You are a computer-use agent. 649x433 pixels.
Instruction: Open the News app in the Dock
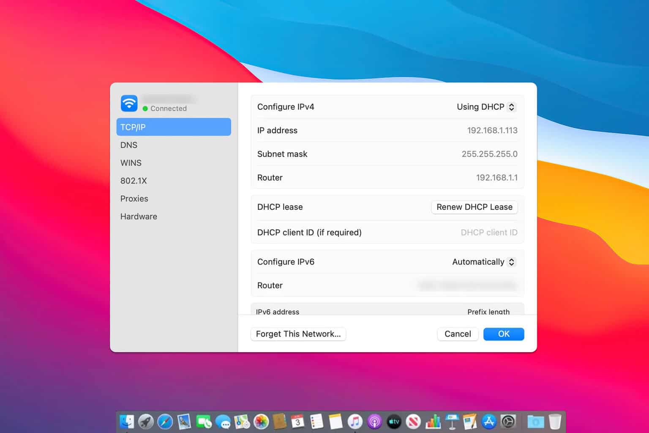413,422
